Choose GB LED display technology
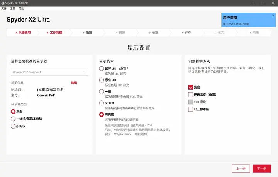Screen dimensions: 278x177 point(102,103)
